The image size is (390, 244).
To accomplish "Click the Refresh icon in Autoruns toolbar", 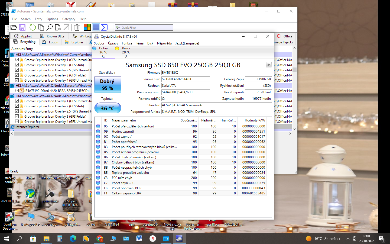I will 32,27.
